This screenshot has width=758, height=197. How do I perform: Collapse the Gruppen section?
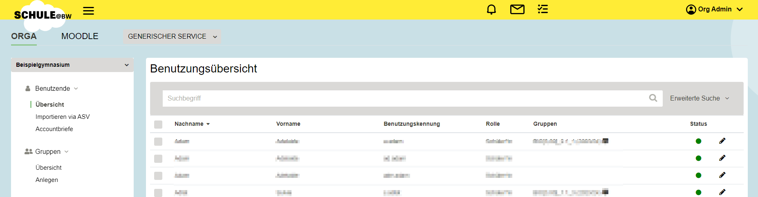(67, 152)
